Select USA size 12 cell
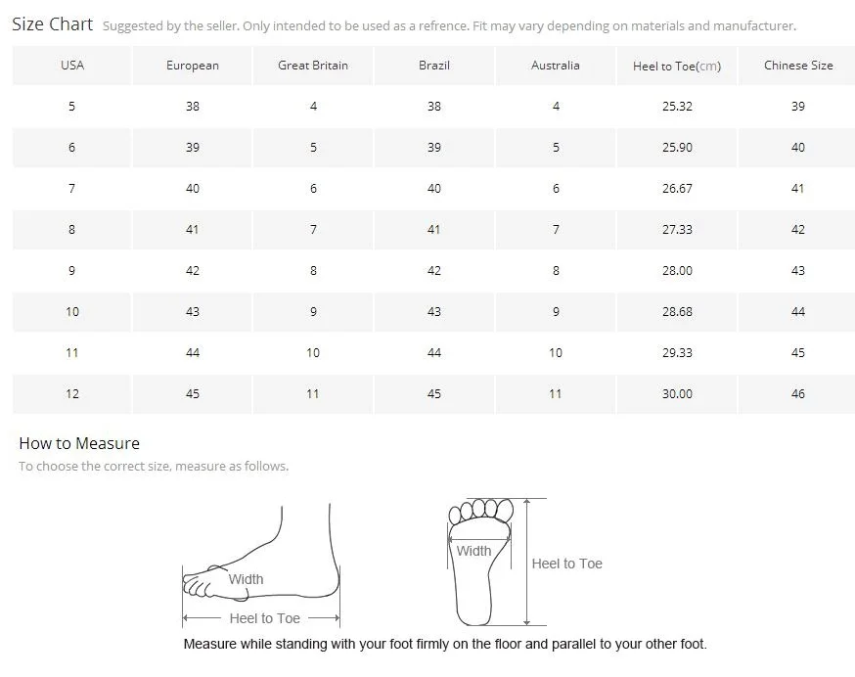The image size is (855, 677). 72,394
